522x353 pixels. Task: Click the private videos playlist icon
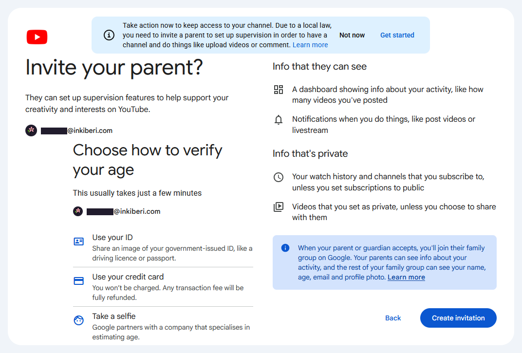(279, 207)
